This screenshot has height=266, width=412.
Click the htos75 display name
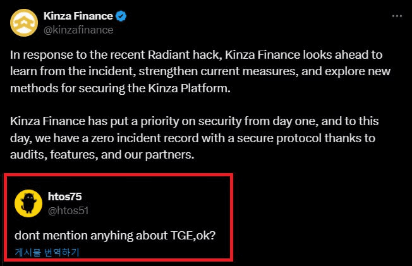pos(64,196)
